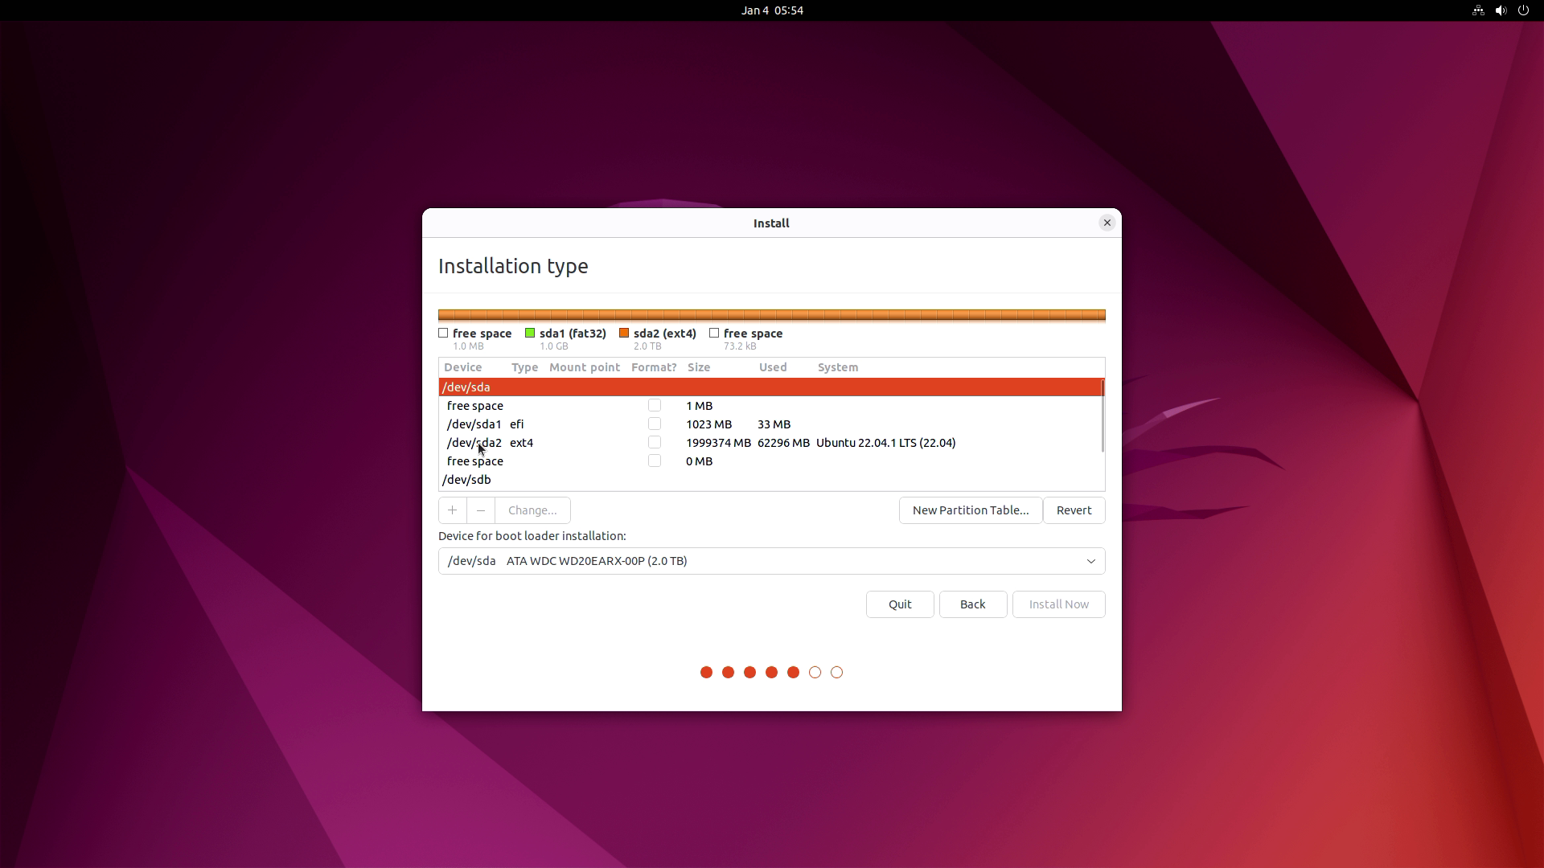Click the network status icon in the tray
This screenshot has height=868, width=1544.
1478,10
